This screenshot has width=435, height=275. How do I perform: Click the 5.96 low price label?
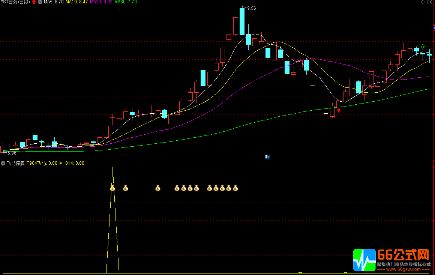[12, 153]
